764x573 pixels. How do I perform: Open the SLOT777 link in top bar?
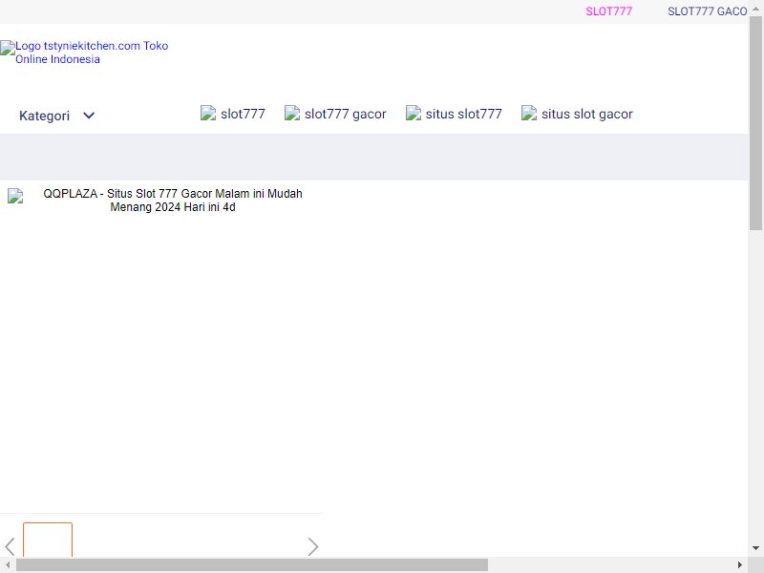608,11
